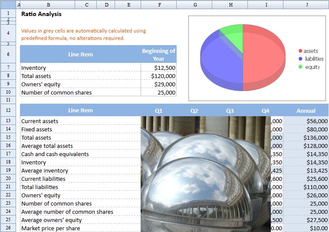Select the Fixed assets row label
Screen dimensions: 329x232
[36, 129]
